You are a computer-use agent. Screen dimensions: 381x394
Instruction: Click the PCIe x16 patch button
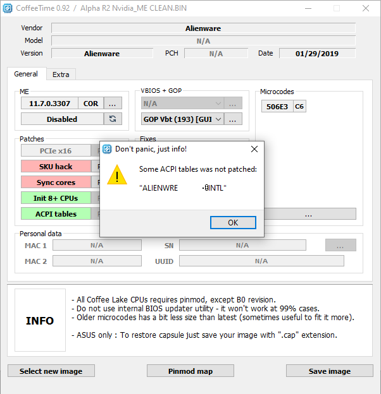[x=56, y=151]
